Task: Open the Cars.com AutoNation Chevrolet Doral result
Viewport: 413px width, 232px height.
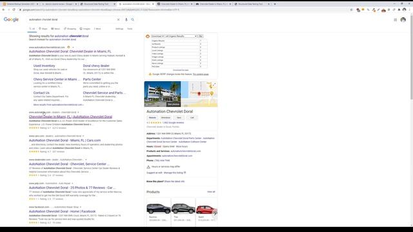Action: click(x=65, y=140)
